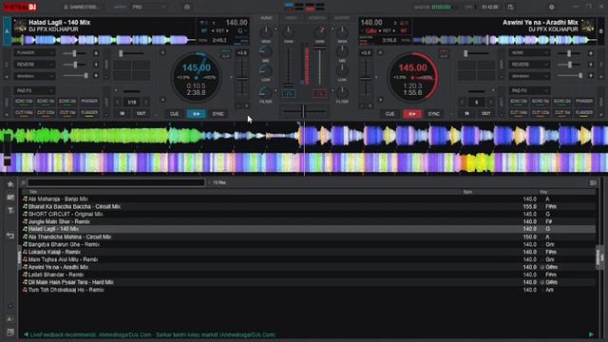Click the right deck HIGH EQ knob

(x=342, y=31)
